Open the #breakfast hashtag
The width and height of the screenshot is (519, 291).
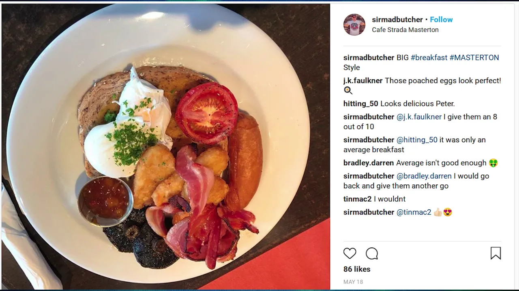coord(429,57)
